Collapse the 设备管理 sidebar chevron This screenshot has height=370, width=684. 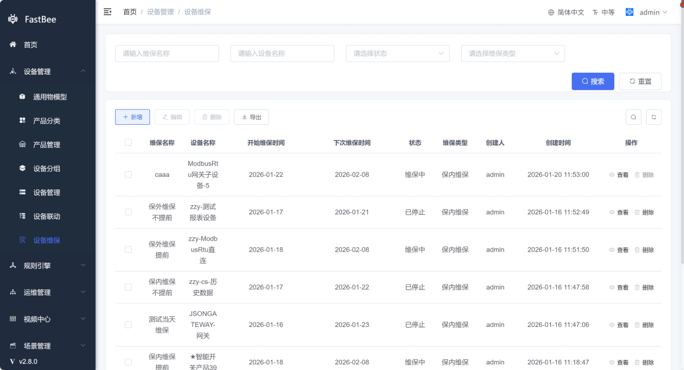[x=83, y=71]
